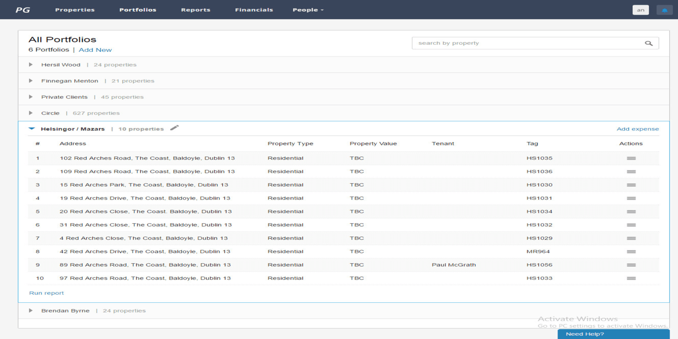This screenshot has height=339, width=678.
Task: Open Reports in the navigation bar
Action: 195,10
